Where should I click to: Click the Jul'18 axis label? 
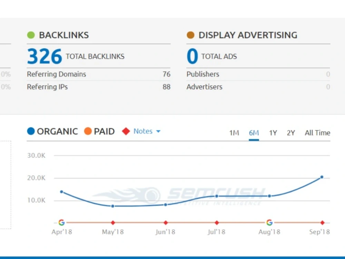tap(217, 232)
